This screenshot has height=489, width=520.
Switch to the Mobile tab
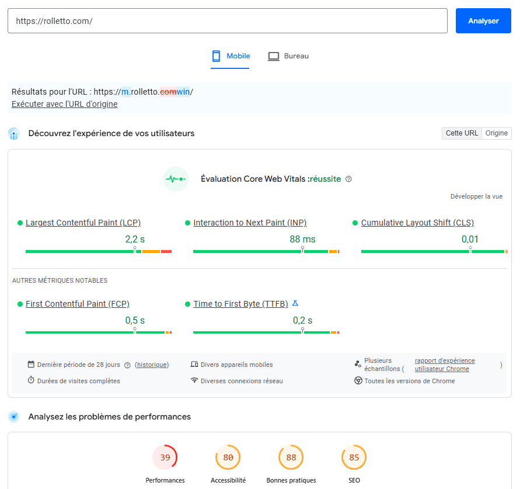(231, 56)
